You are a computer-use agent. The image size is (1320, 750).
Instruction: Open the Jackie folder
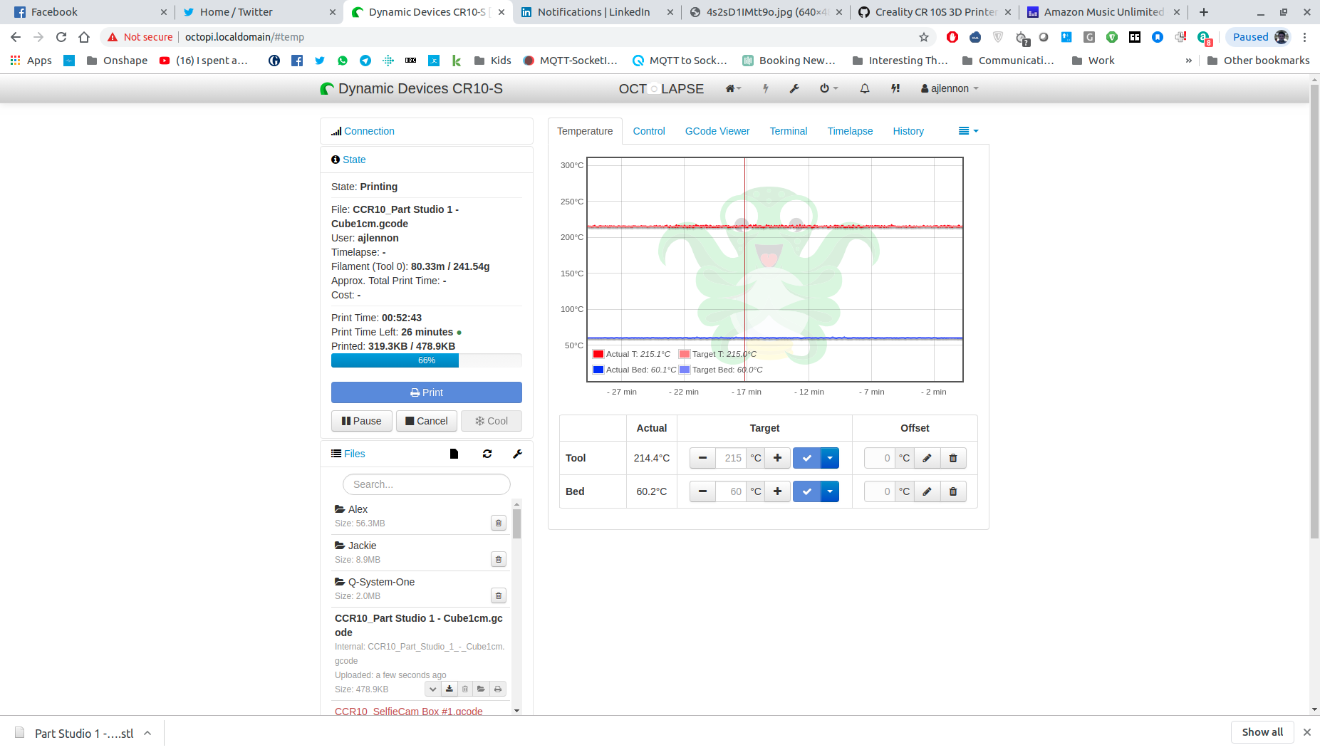pyautogui.click(x=362, y=546)
